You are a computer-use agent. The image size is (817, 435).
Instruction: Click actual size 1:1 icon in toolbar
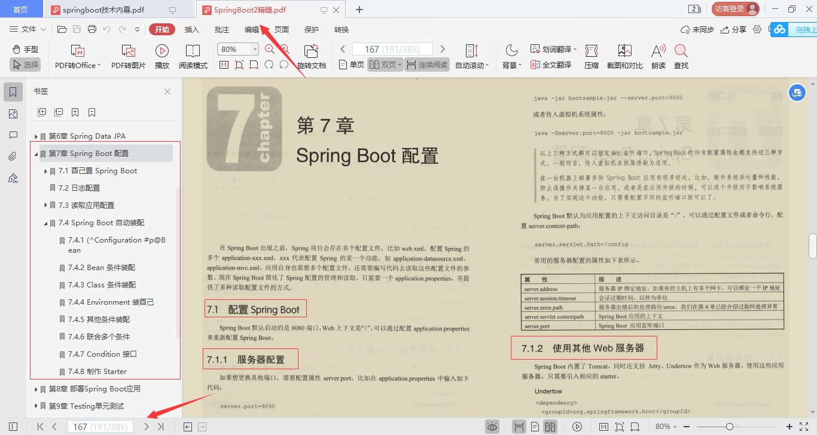coord(224,65)
